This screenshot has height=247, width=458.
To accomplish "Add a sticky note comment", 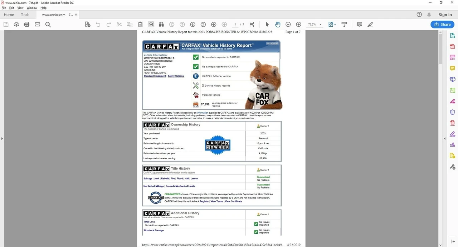I will pos(360,25).
